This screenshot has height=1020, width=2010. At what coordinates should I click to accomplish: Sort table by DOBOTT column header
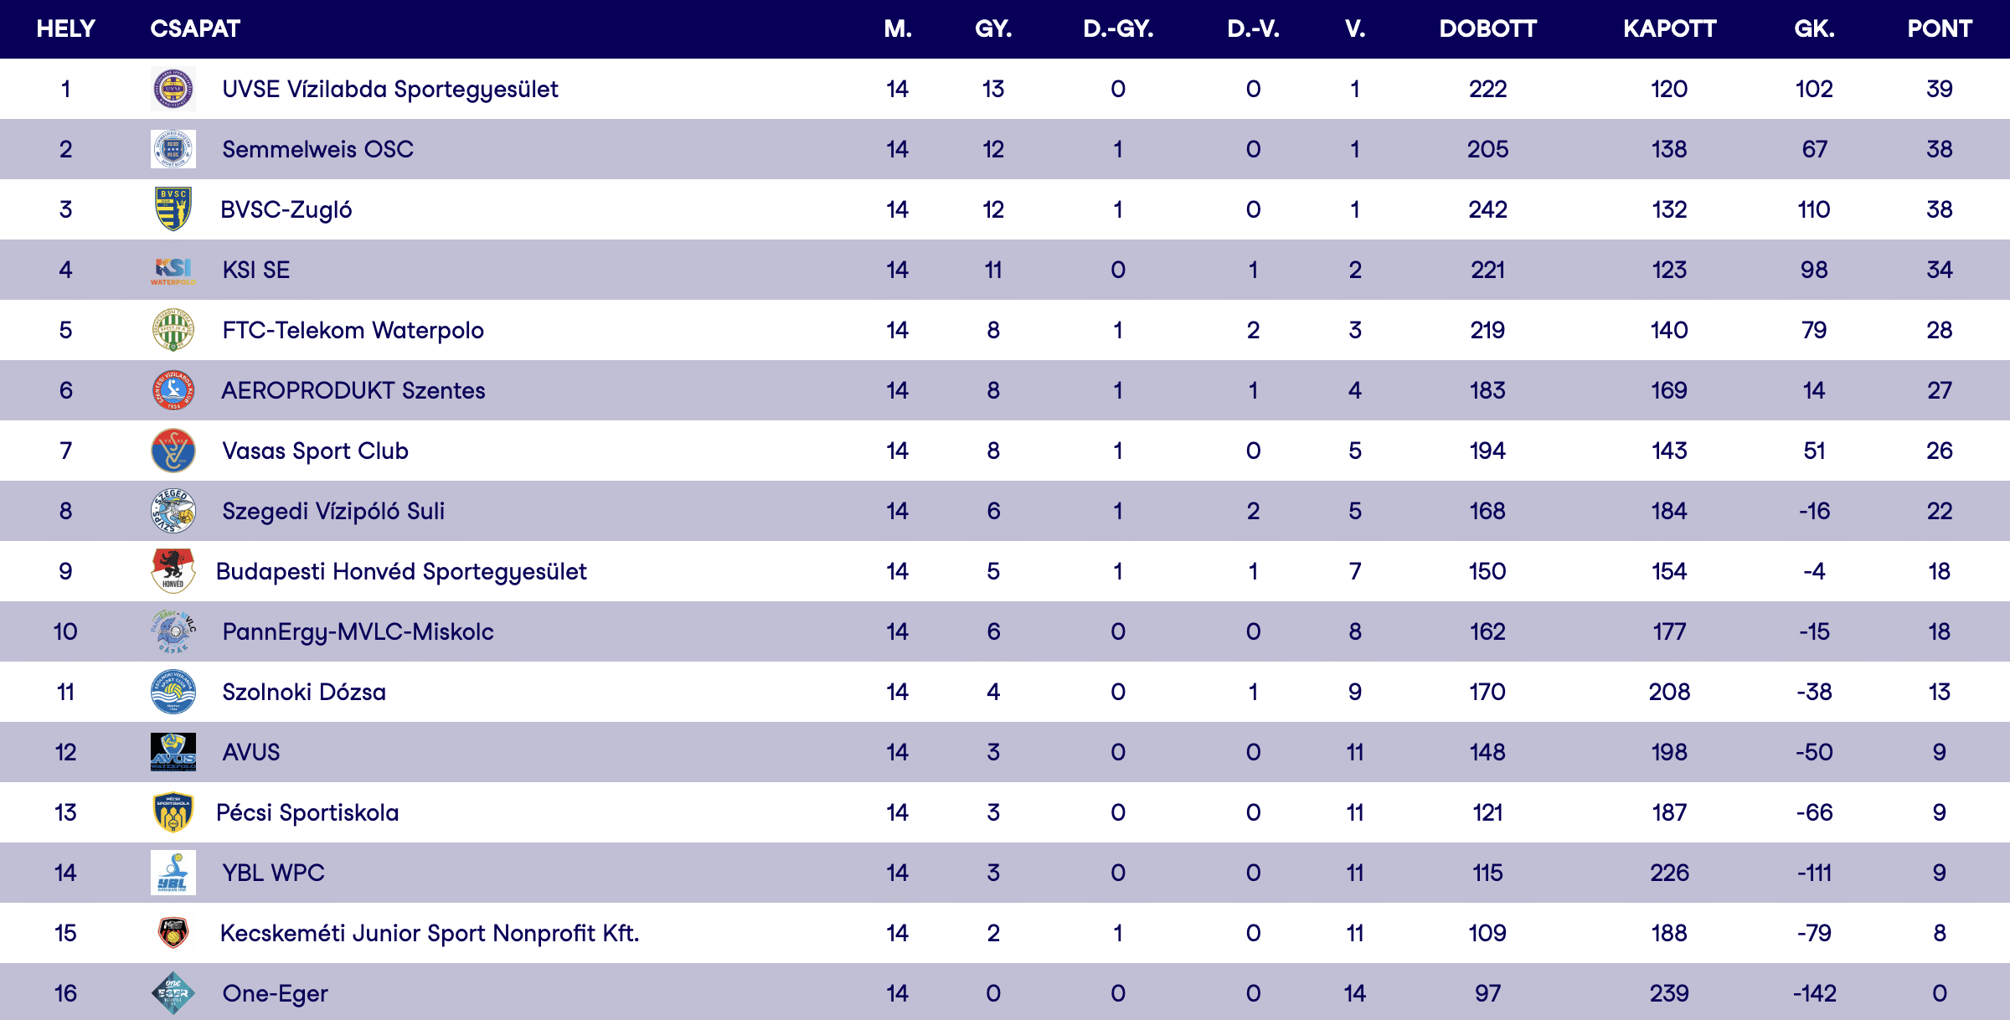point(1487,28)
